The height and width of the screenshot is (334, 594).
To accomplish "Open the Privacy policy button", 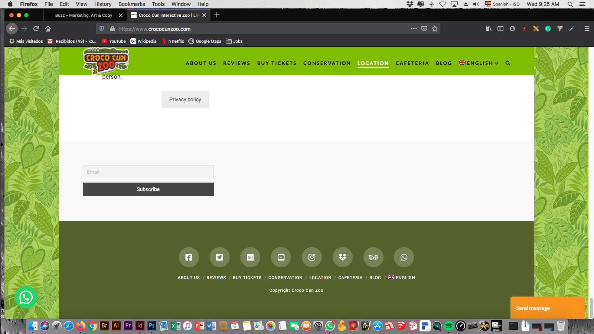I will click(x=185, y=99).
